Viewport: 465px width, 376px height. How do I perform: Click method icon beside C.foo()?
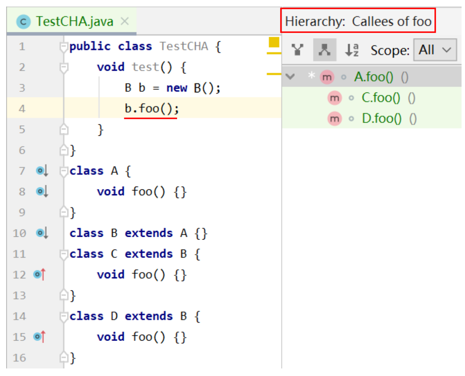(x=334, y=98)
